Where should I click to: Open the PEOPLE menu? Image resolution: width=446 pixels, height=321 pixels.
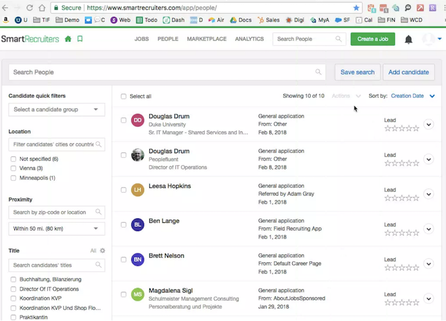168,39
